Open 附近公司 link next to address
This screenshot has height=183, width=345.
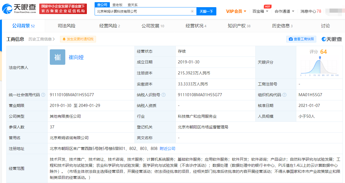coord(167,149)
